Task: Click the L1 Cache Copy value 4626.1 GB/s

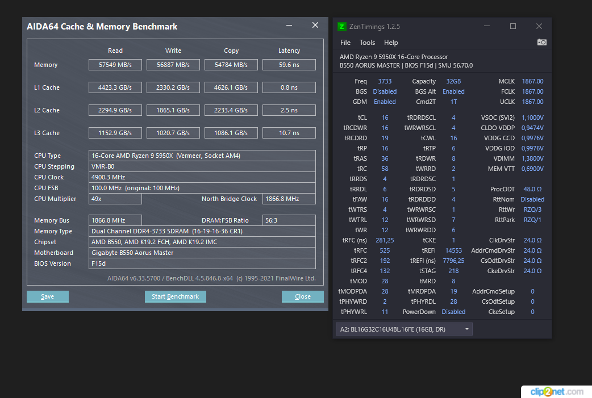Action: click(x=231, y=87)
